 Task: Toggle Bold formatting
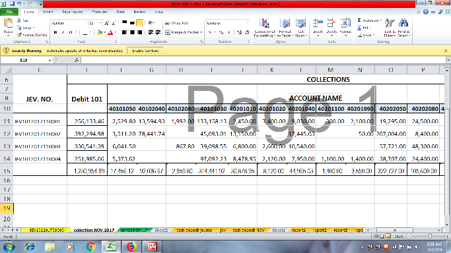tap(55, 32)
